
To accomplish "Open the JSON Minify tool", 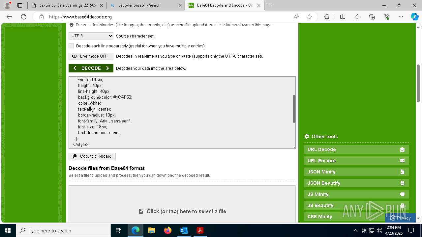I will click(356, 172).
